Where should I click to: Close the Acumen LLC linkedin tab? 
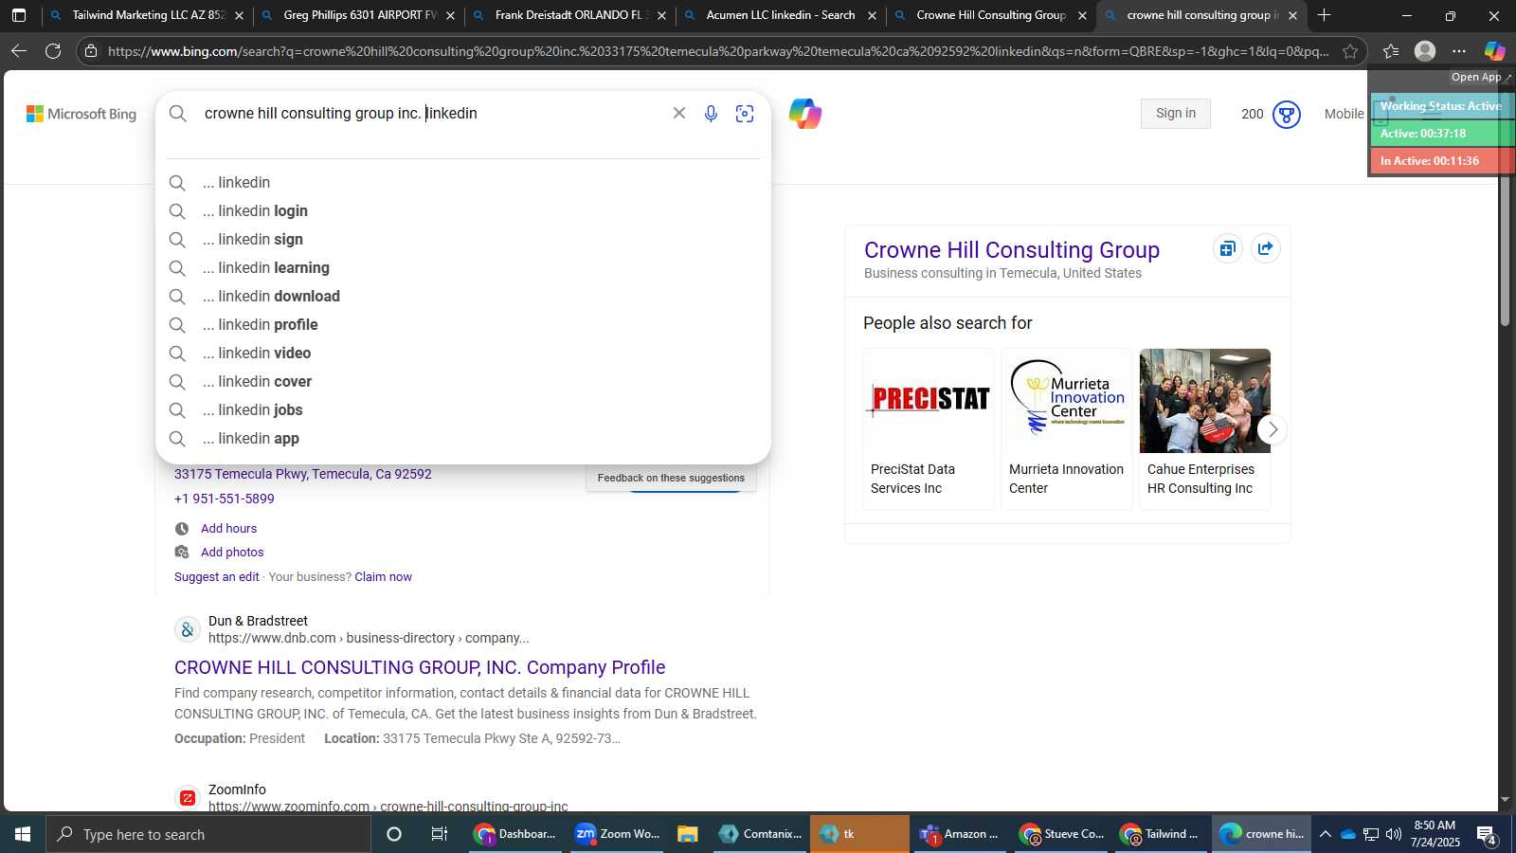click(x=872, y=15)
